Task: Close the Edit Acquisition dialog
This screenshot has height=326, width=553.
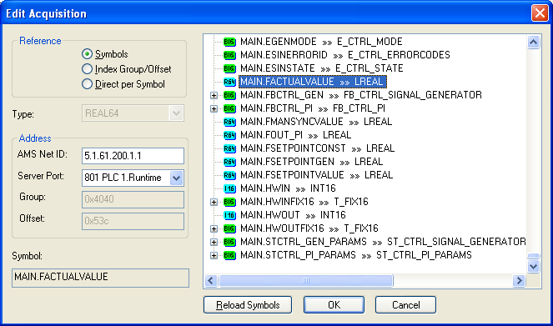Action: 540,13
